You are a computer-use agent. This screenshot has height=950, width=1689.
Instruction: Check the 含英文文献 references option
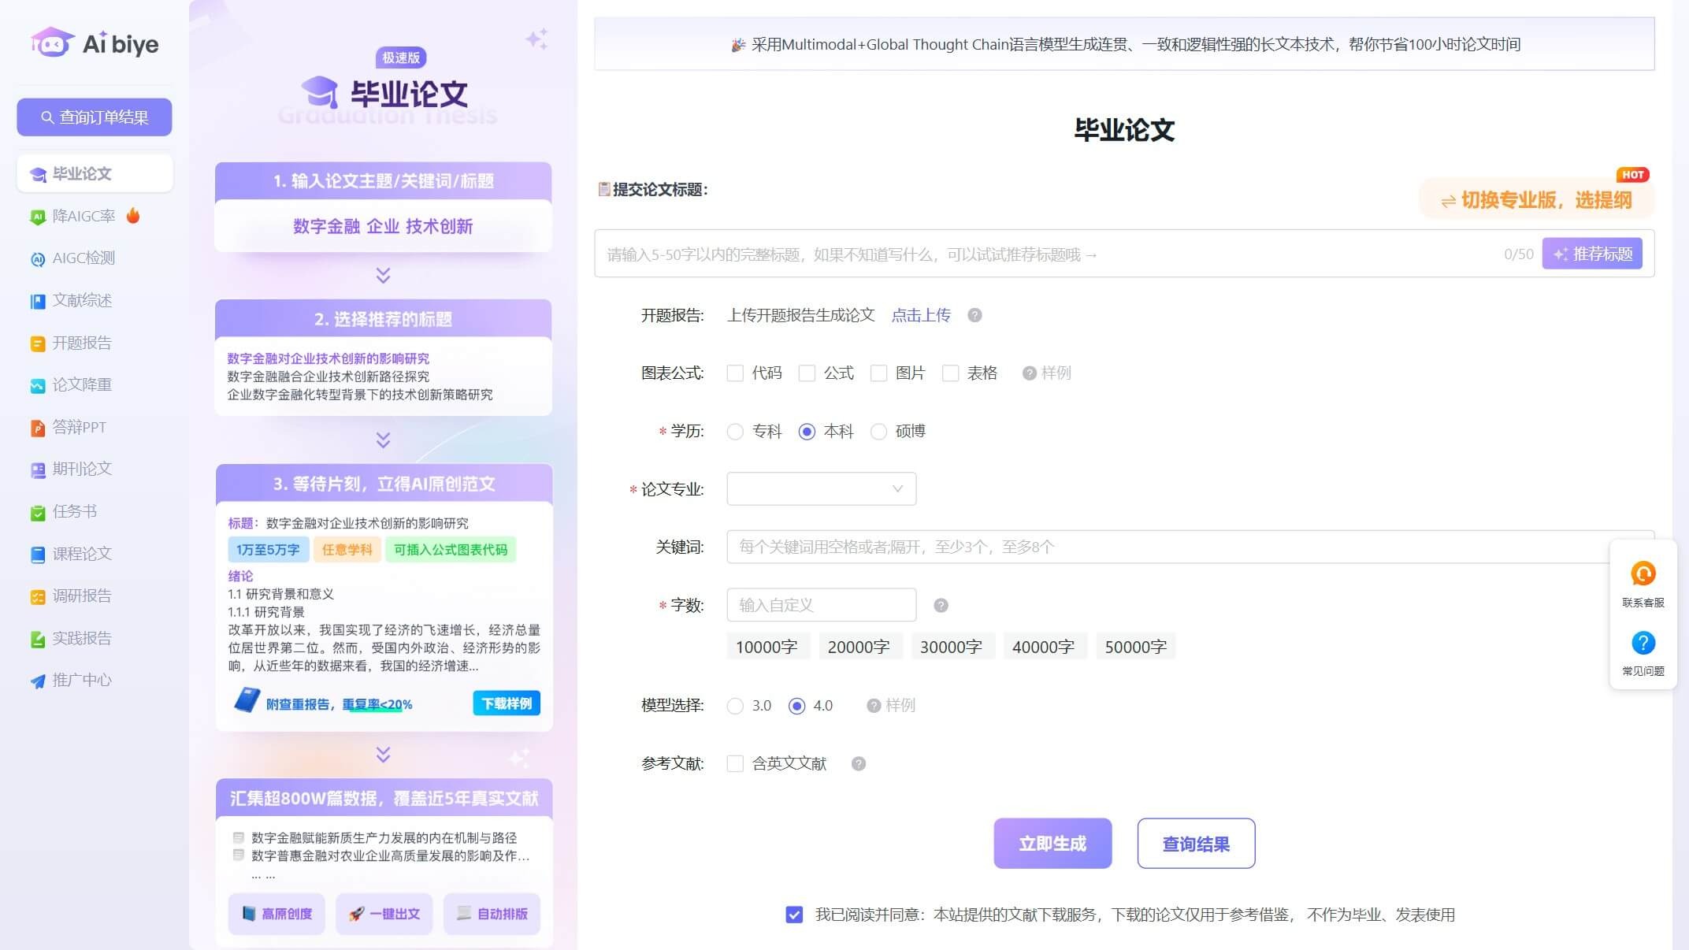(x=735, y=763)
